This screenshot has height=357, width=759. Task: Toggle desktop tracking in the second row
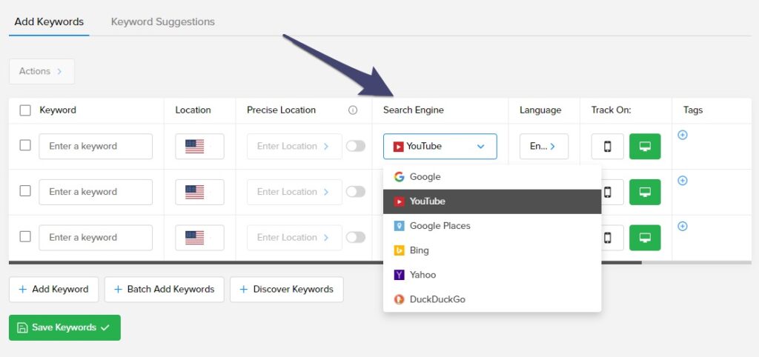[645, 192]
